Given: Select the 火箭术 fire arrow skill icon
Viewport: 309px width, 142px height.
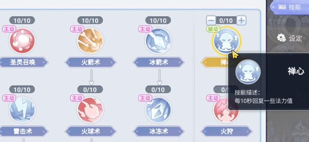Looking at the screenshot, I should 90,41.
